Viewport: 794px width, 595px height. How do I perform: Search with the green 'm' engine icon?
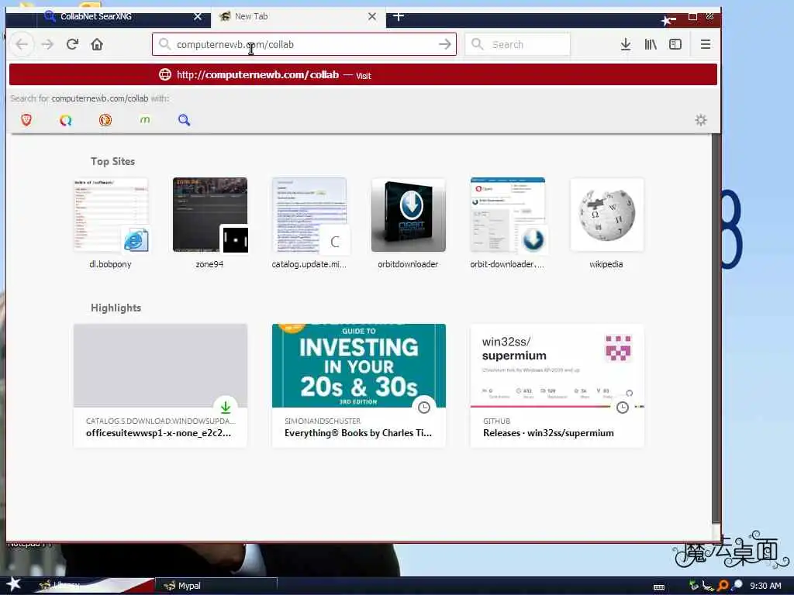145,120
